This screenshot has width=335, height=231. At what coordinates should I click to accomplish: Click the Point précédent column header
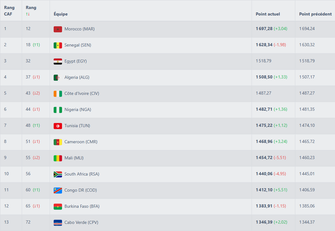pyautogui.click(x=315, y=14)
